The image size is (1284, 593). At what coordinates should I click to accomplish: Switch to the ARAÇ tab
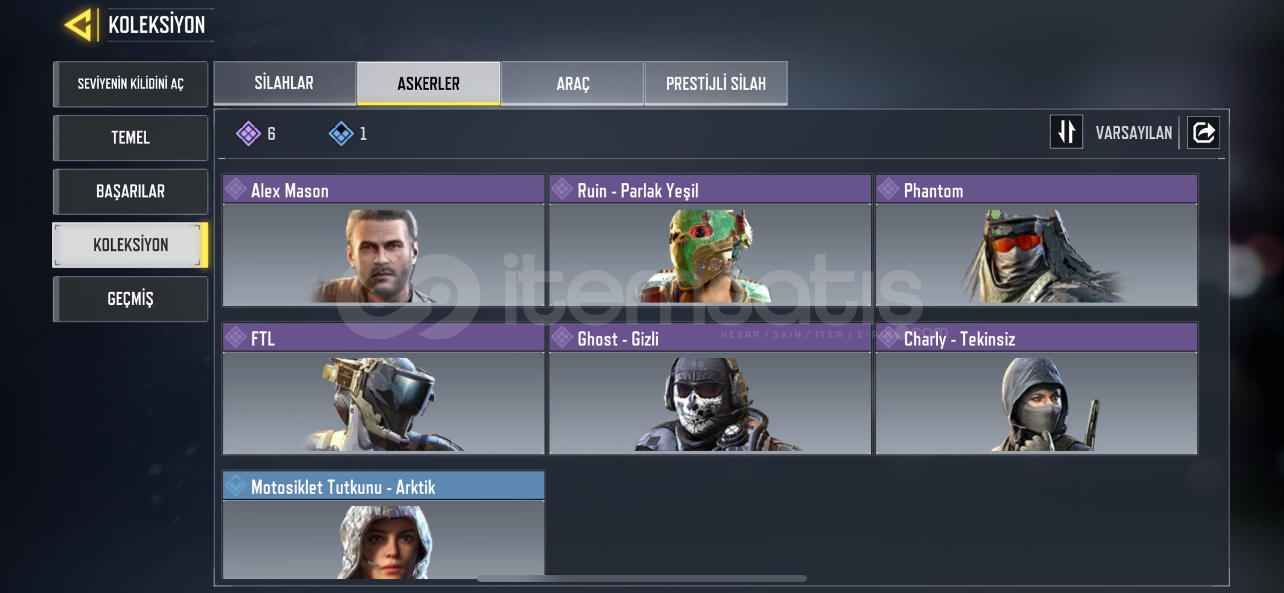(x=572, y=83)
